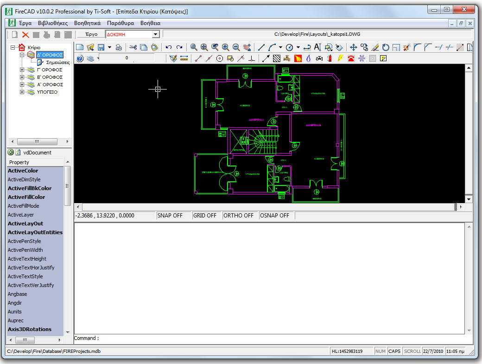Expand the ΥΠΟΓΕΙΟ tree node
482x364 pixels.
[x=21, y=92]
